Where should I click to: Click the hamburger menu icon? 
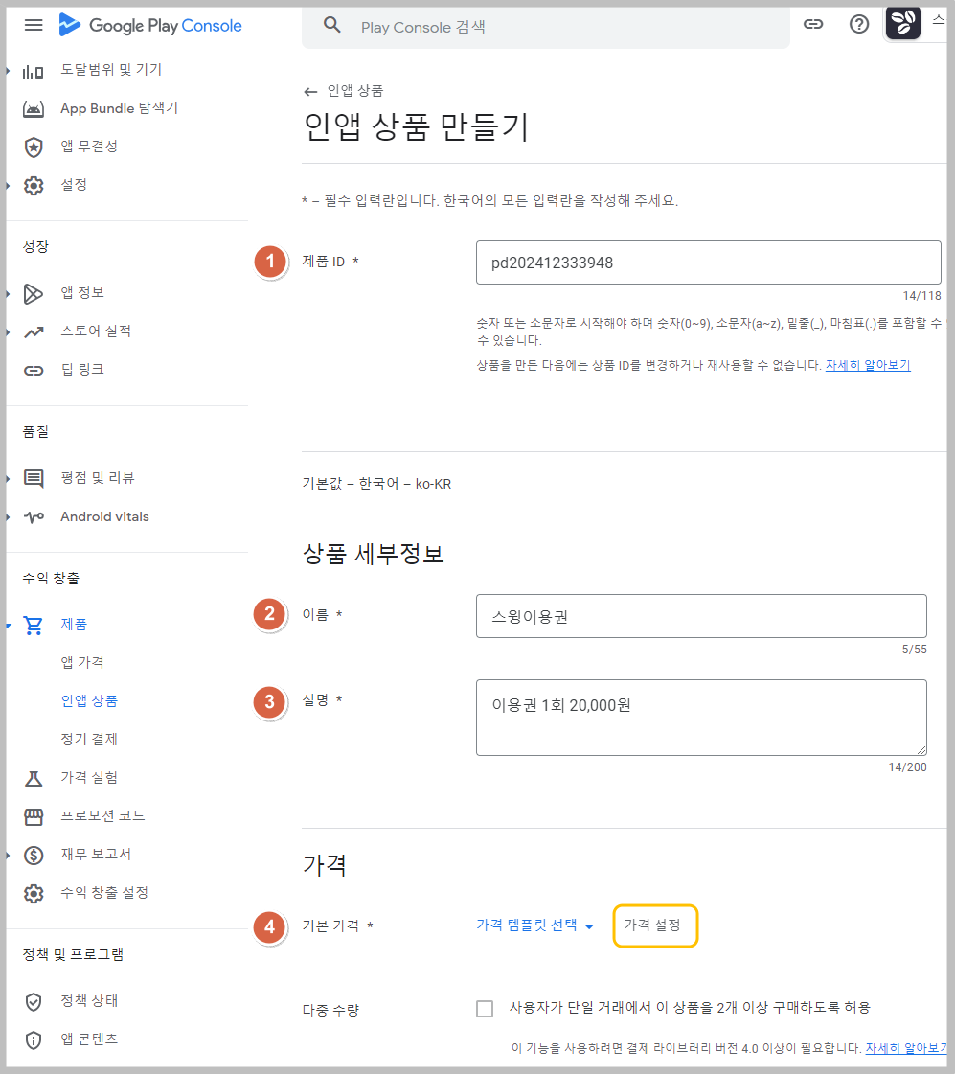click(x=34, y=25)
